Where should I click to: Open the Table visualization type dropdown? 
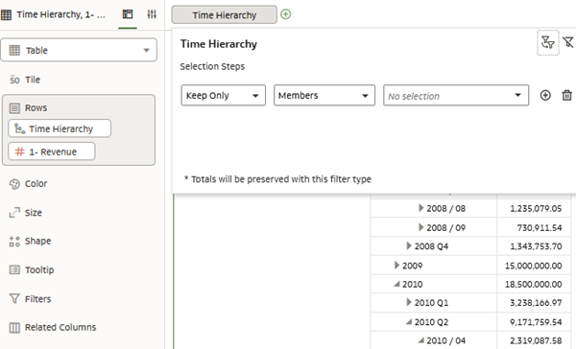pos(79,50)
